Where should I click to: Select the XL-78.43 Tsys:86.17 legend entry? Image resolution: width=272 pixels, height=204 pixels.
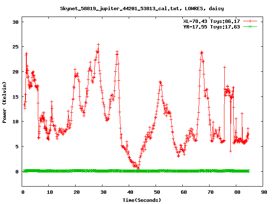(x=212, y=21)
